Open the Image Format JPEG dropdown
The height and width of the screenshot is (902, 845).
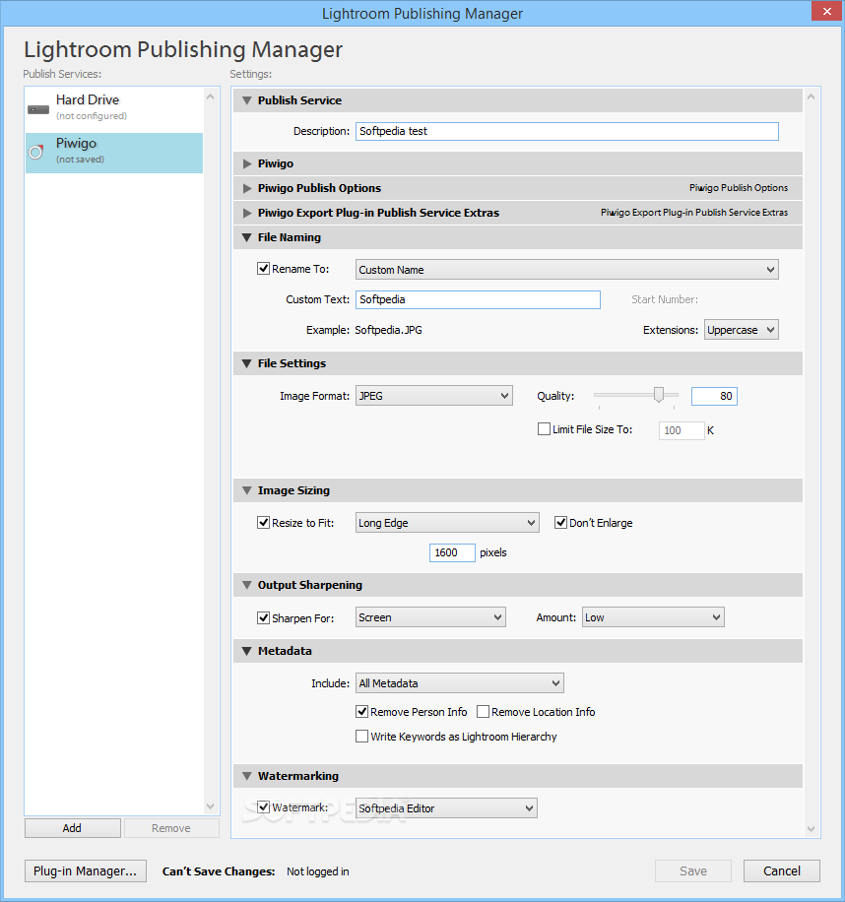pos(433,396)
